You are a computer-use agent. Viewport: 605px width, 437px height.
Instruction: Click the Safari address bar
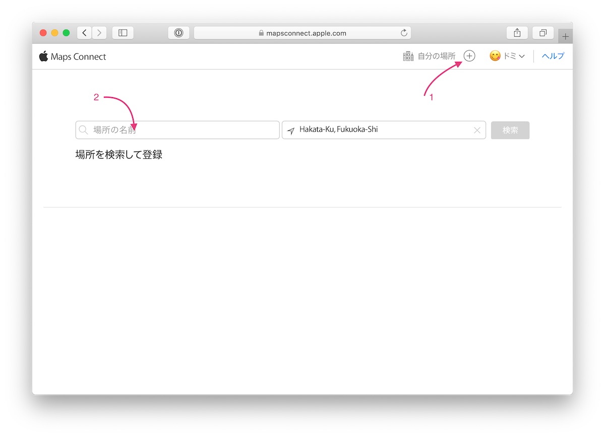tap(302, 33)
